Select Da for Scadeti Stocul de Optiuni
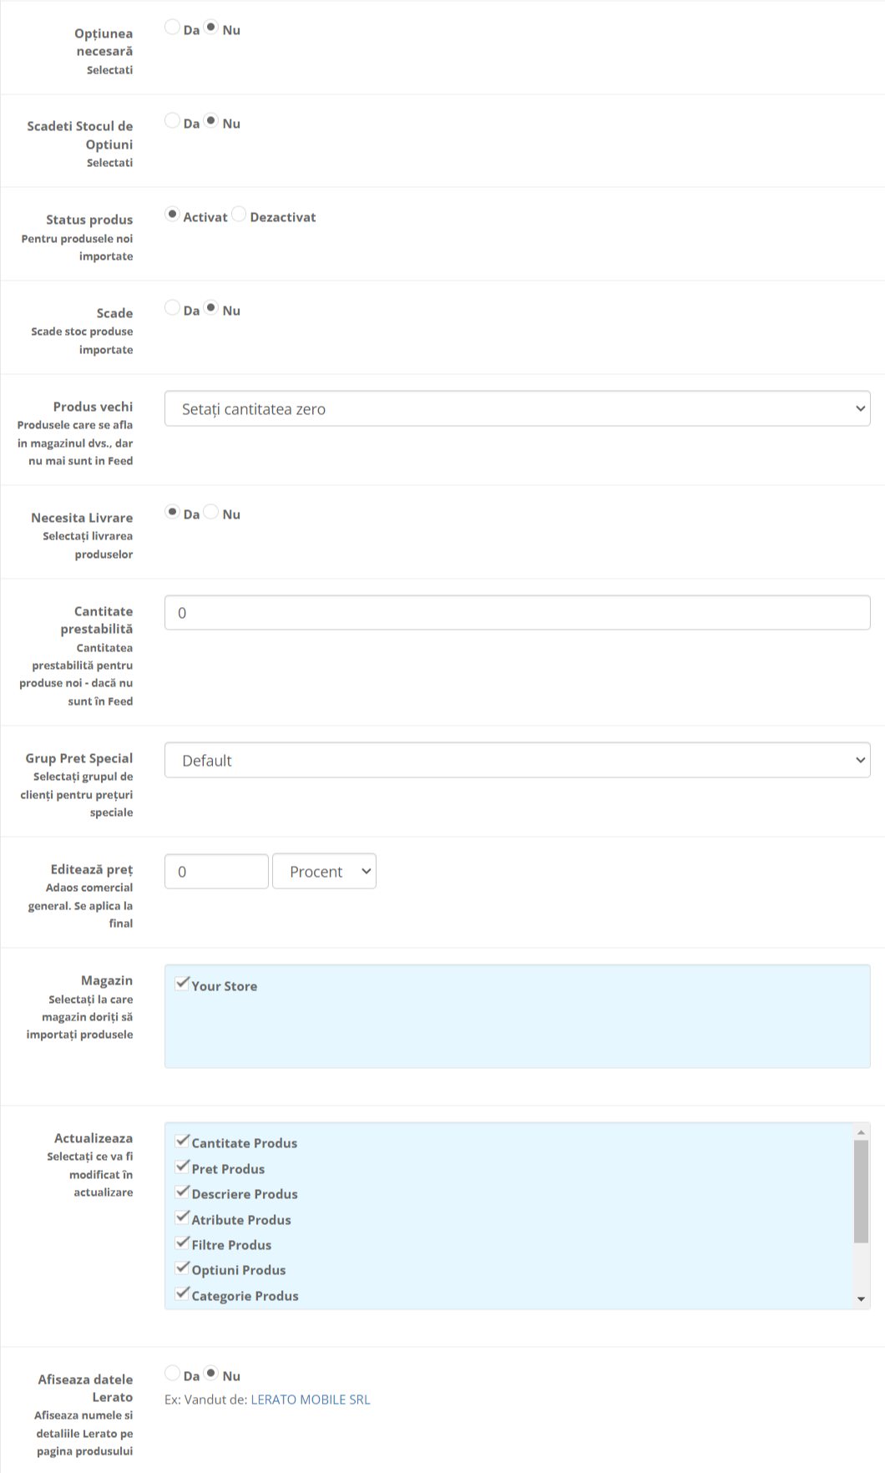The width and height of the screenshot is (885, 1473). [172, 121]
